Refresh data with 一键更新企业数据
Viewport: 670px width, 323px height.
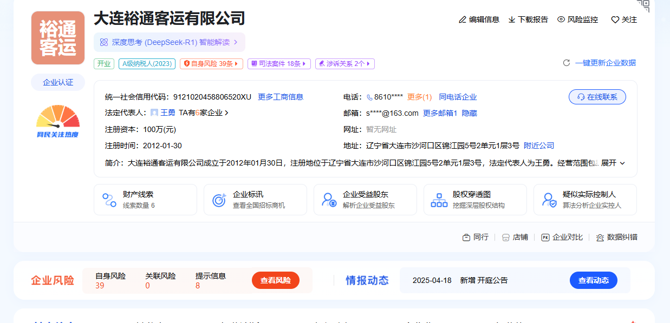(600, 63)
